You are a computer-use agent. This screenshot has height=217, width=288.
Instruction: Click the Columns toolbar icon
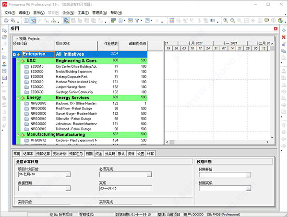coord(120,20)
